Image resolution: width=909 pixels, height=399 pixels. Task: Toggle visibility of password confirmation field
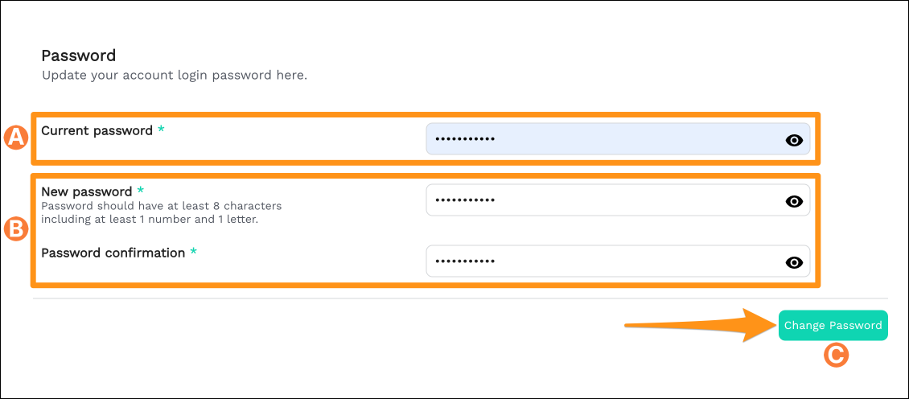[794, 262]
